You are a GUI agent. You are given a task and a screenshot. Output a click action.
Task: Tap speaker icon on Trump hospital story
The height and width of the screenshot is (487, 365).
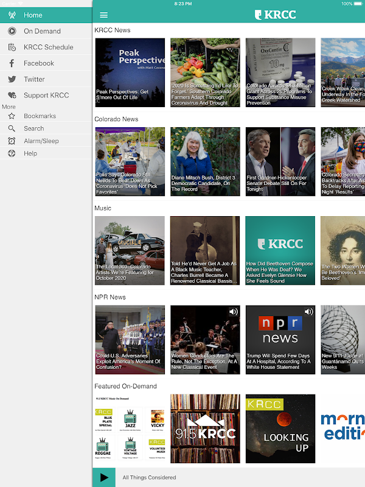point(308,312)
